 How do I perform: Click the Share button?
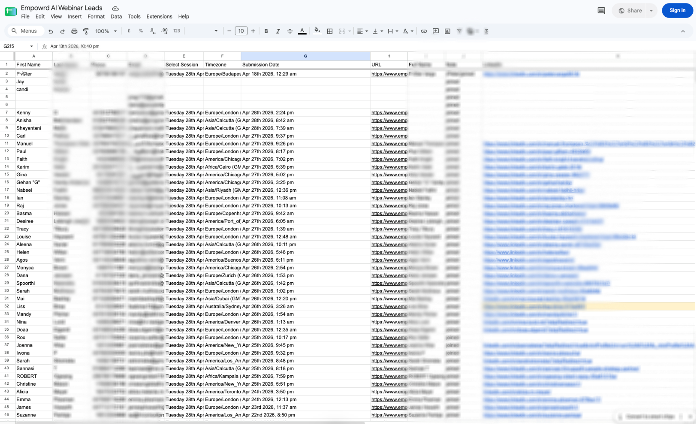pyautogui.click(x=630, y=11)
